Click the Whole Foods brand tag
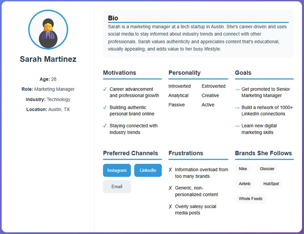 tap(250, 199)
